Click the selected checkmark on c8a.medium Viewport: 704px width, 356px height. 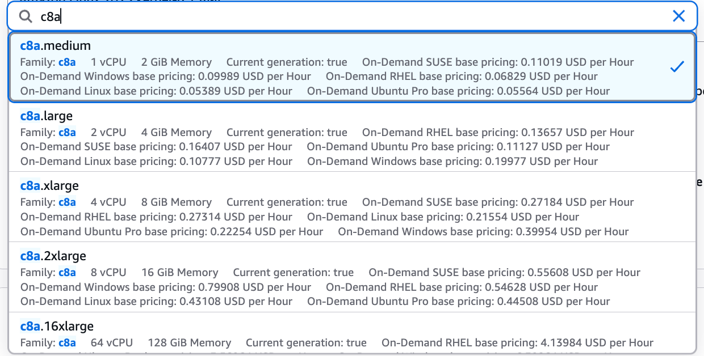coord(677,67)
